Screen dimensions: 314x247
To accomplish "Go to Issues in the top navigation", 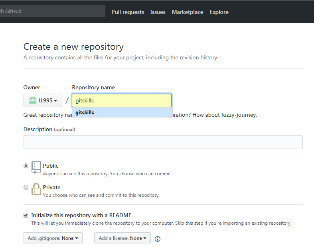I will click(158, 12).
